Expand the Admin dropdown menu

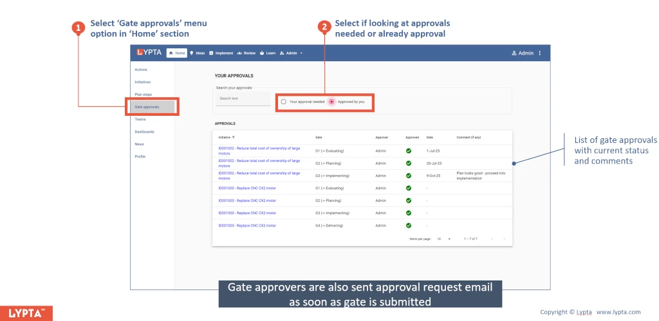click(x=292, y=53)
